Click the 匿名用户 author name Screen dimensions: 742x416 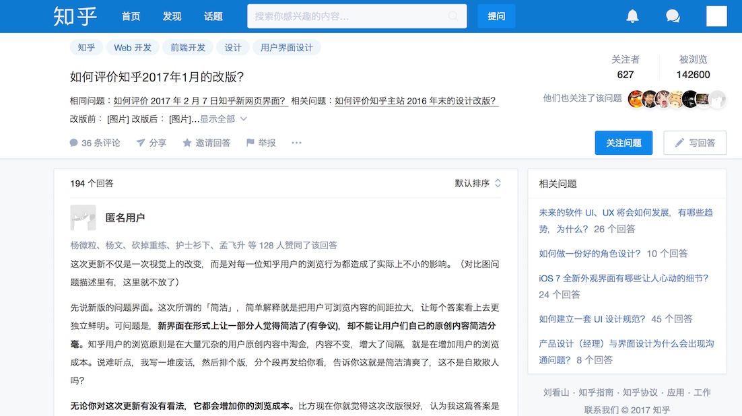125,217
